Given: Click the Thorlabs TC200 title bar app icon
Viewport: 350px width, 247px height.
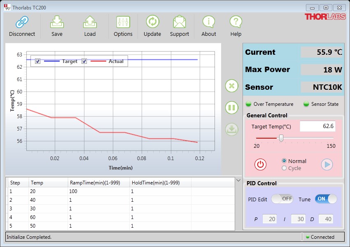Looking at the screenshot, I should coord(7,7).
